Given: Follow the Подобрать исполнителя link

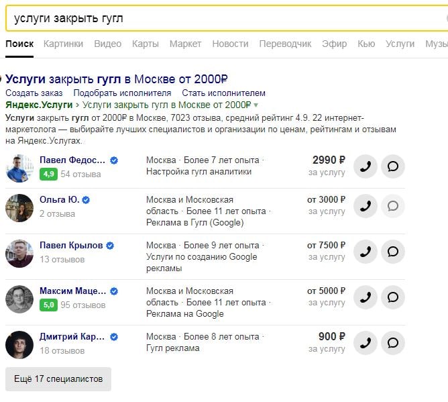Looking at the screenshot, I should pos(122,93).
